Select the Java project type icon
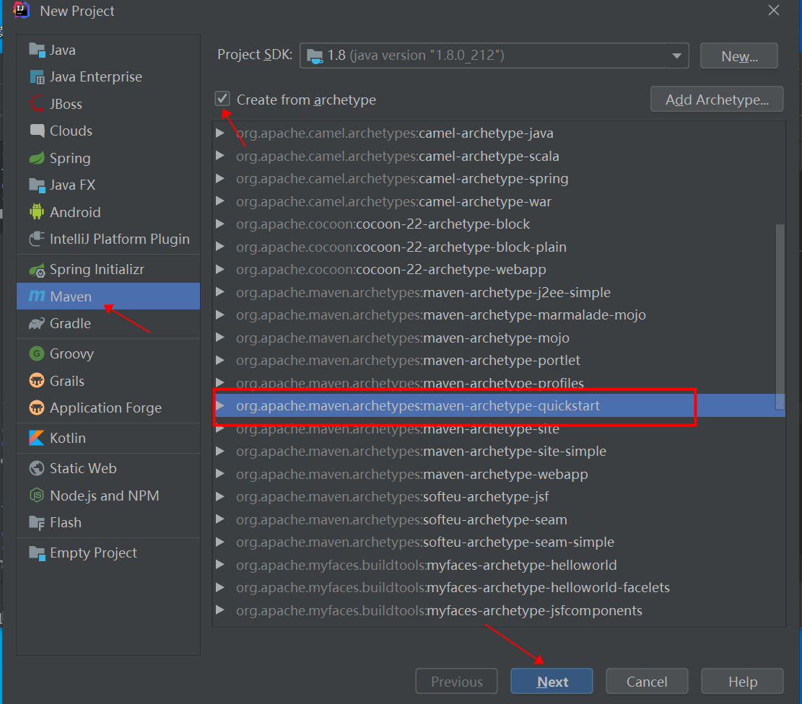The width and height of the screenshot is (802, 704). [x=37, y=50]
